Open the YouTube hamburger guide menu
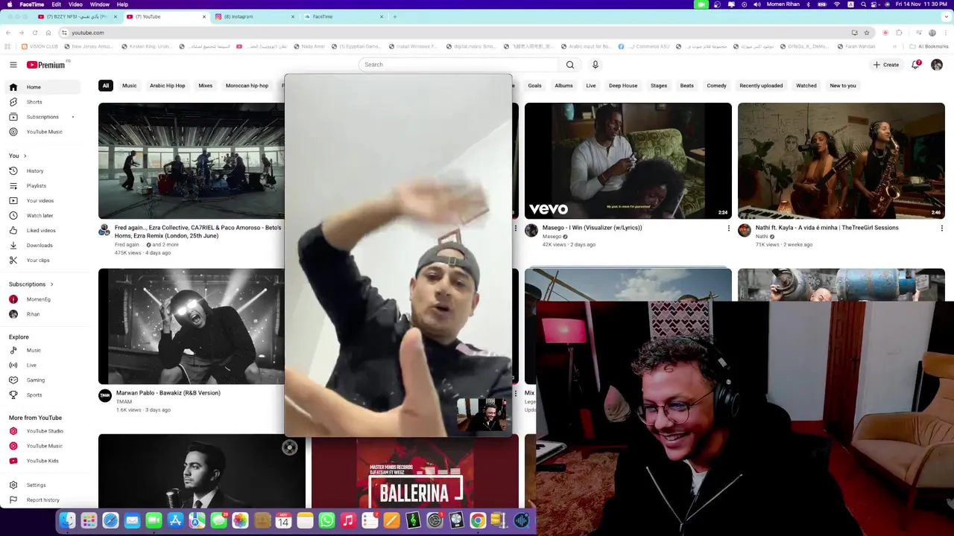Viewport: 954px width, 536px height. click(x=13, y=65)
